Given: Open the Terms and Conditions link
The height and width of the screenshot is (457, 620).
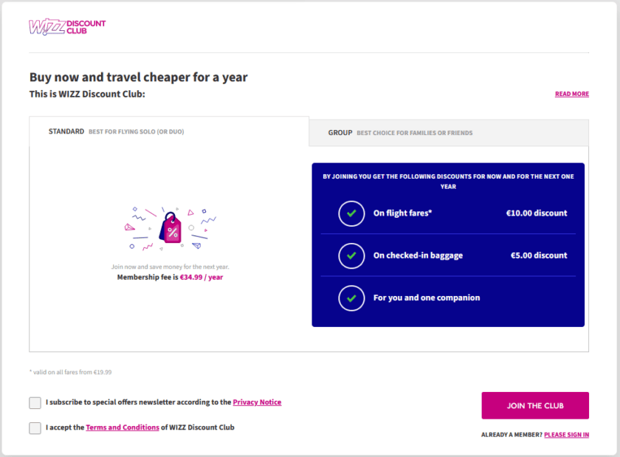Looking at the screenshot, I should tap(123, 427).
